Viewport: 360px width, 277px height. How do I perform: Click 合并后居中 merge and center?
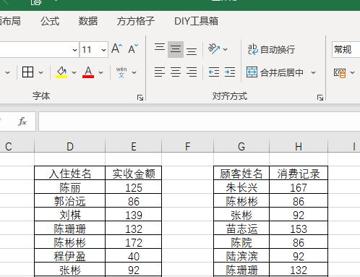275,72
